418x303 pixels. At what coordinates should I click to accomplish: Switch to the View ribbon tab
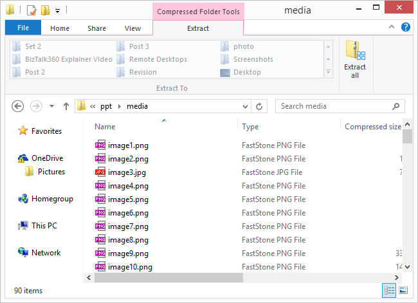tap(132, 28)
